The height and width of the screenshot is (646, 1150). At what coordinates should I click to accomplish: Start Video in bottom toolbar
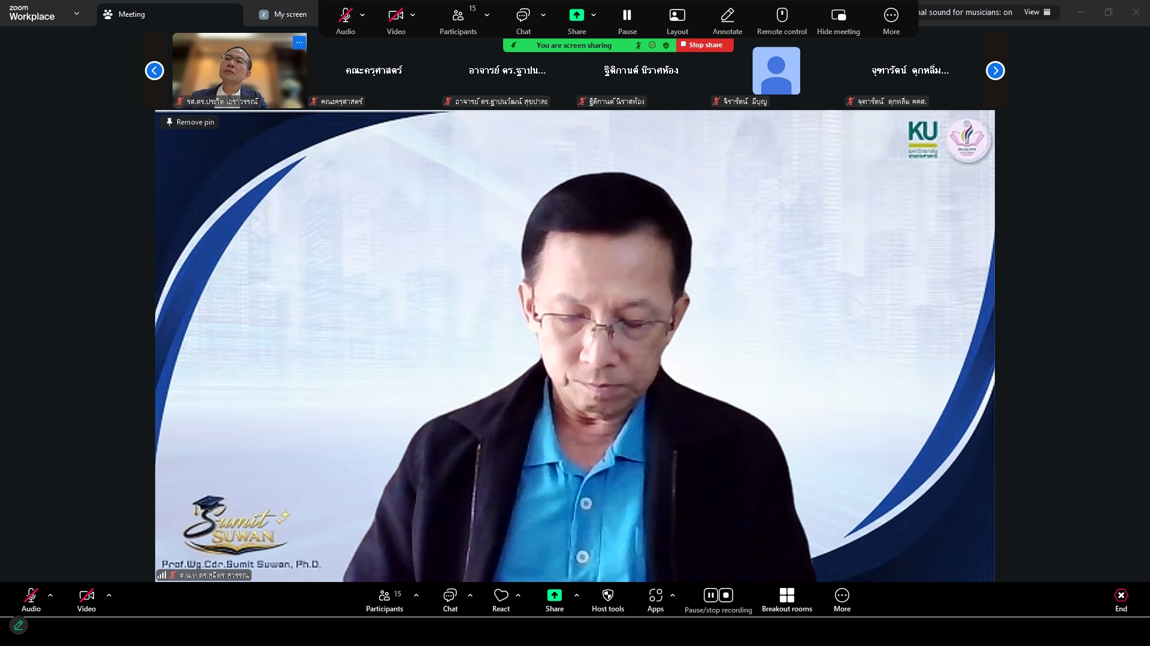(x=86, y=595)
